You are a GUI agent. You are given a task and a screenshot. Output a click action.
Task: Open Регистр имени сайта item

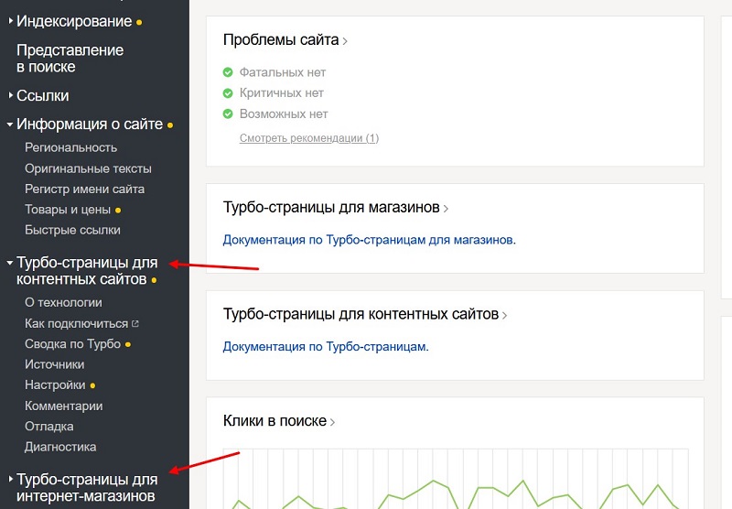pyautogui.click(x=84, y=190)
